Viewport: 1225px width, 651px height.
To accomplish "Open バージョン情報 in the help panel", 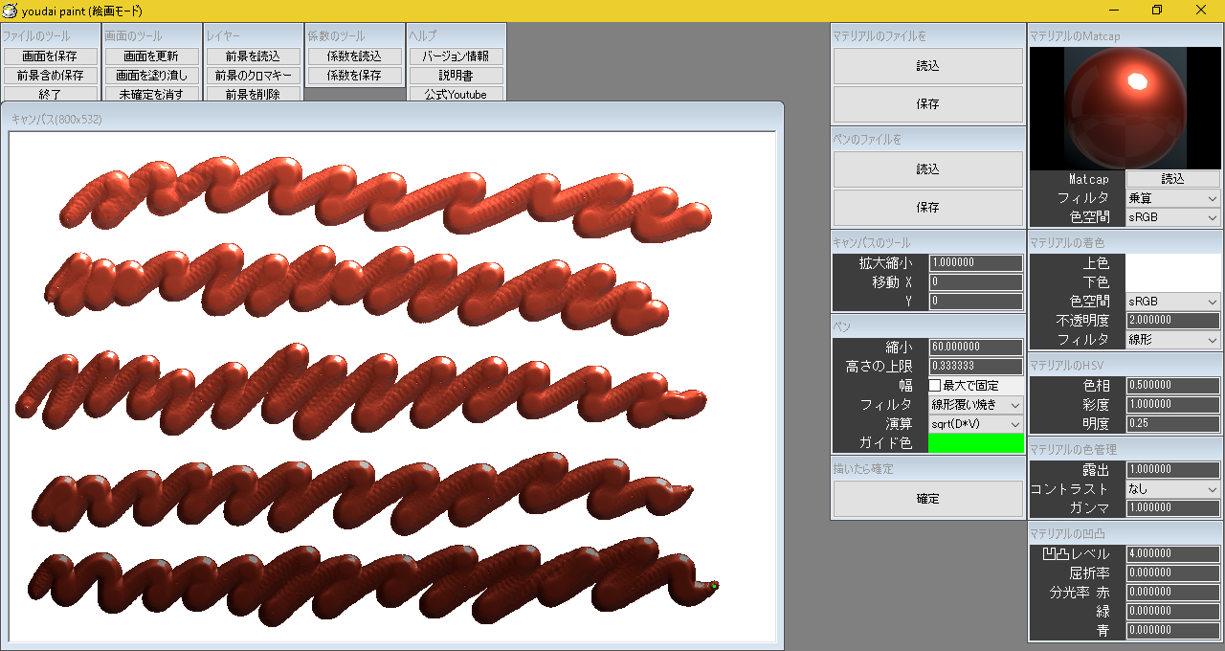I will click(x=456, y=56).
